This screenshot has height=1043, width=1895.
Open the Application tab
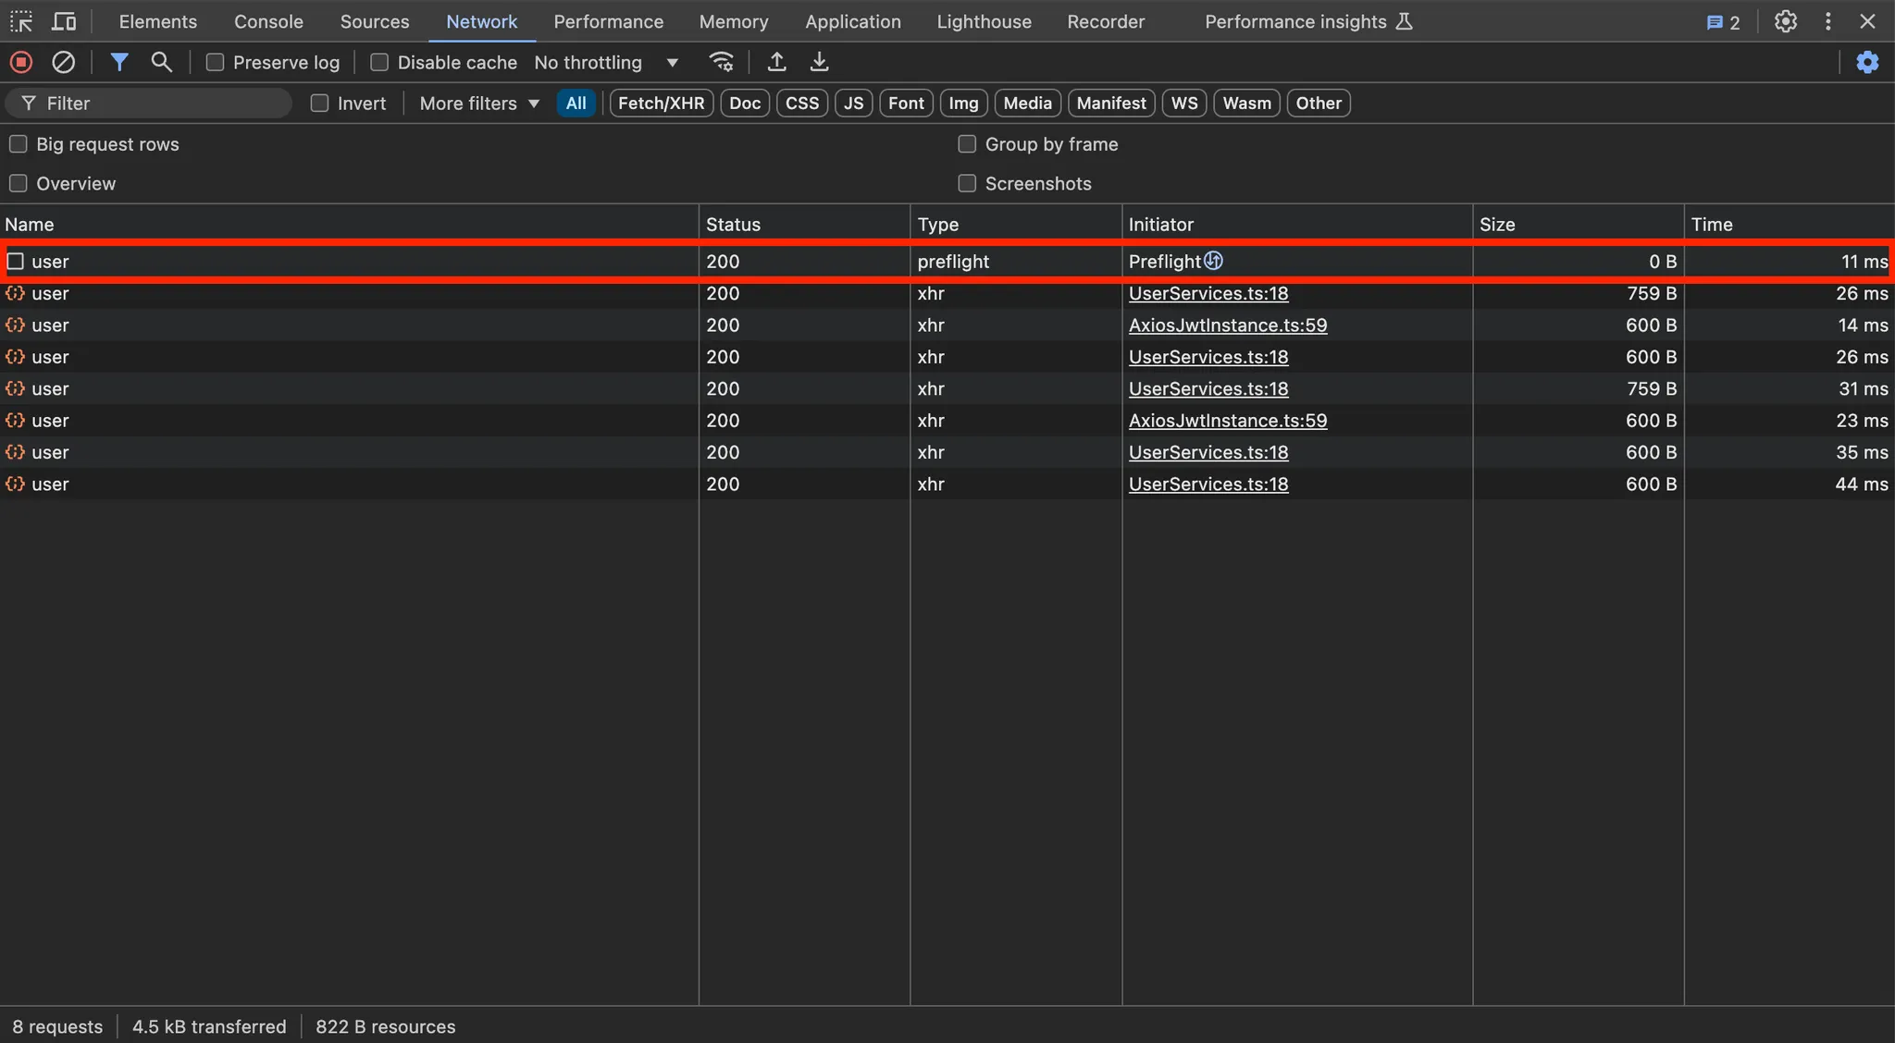(x=852, y=21)
